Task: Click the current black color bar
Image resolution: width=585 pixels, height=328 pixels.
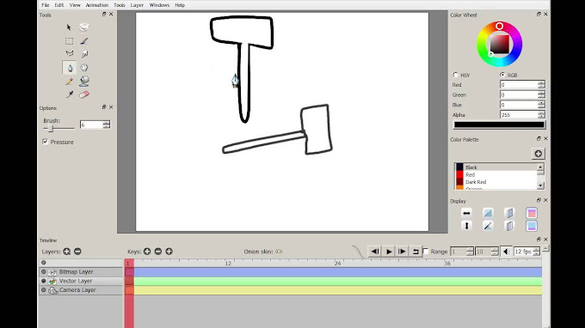Action: 499,125
